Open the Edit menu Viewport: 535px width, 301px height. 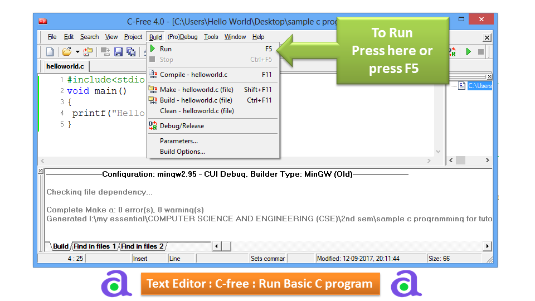[69, 37]
